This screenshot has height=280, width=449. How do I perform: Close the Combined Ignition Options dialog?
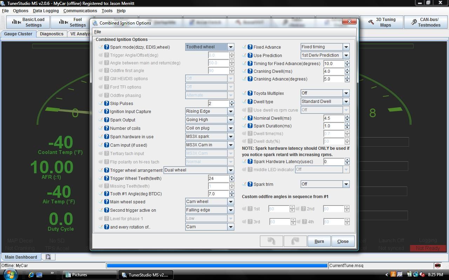coord(343,241)
